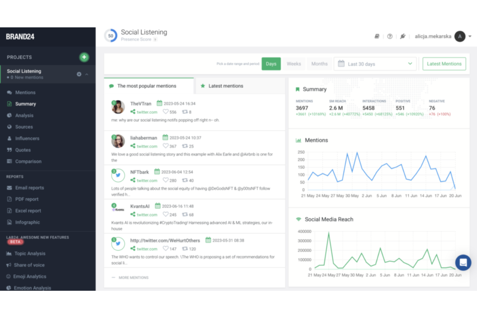Open the Last 30 days date range dropdown

click(x=375, y=64)
